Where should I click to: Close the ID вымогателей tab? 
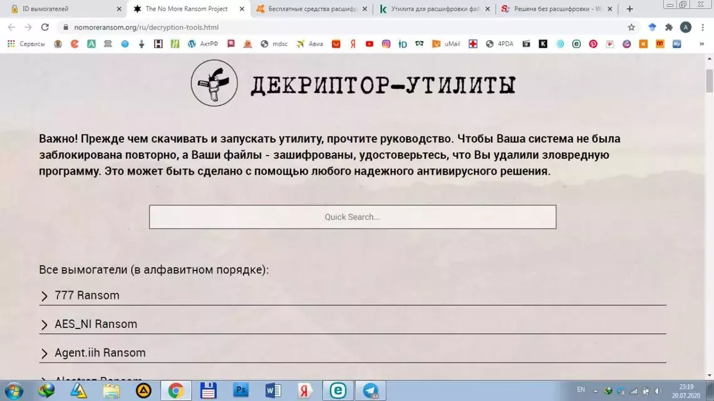(x=119, y=9)
